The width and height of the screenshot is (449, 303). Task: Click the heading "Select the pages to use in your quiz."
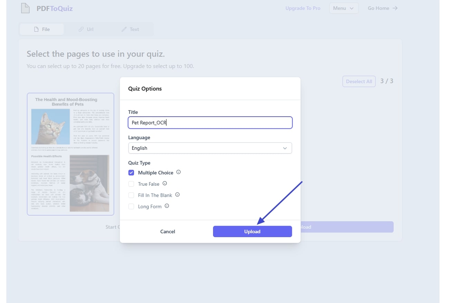click(x=96, y=54)
